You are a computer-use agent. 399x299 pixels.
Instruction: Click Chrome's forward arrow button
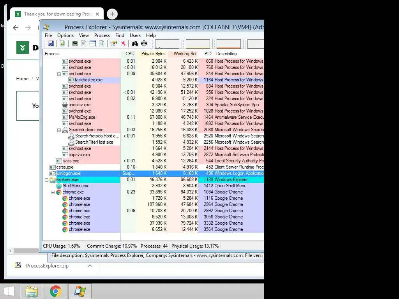(x=28, y=28)
